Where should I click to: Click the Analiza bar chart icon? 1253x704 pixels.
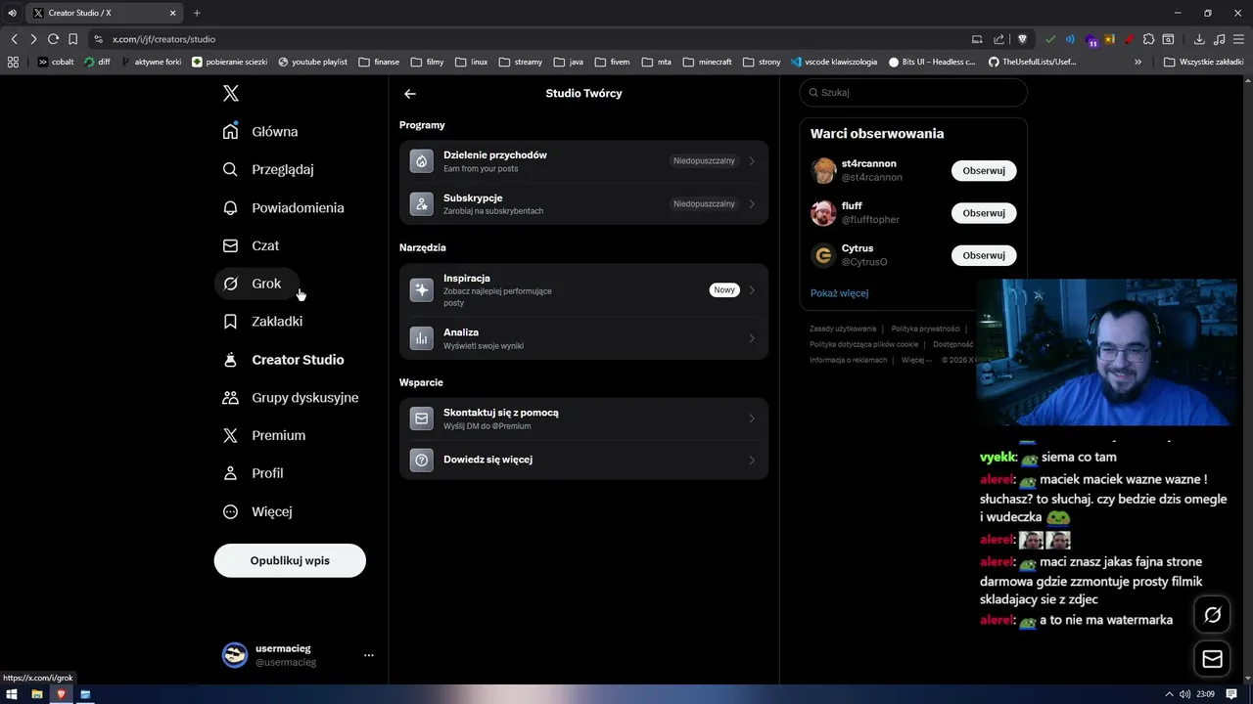[421, 338]
